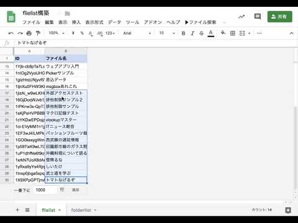Click the merge cells icon
This screenshot has height=223, width=298.
242,33
